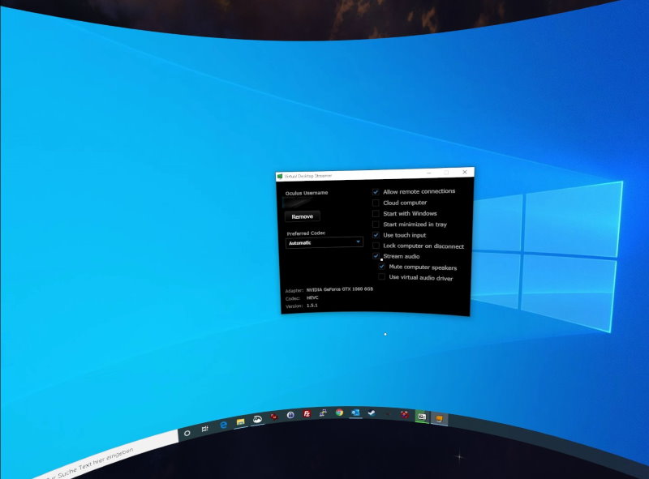The image size is (649, 479).
Task: Click the green Virtual Desktop Streamer title icon
Action: click(x=280, y=177)
